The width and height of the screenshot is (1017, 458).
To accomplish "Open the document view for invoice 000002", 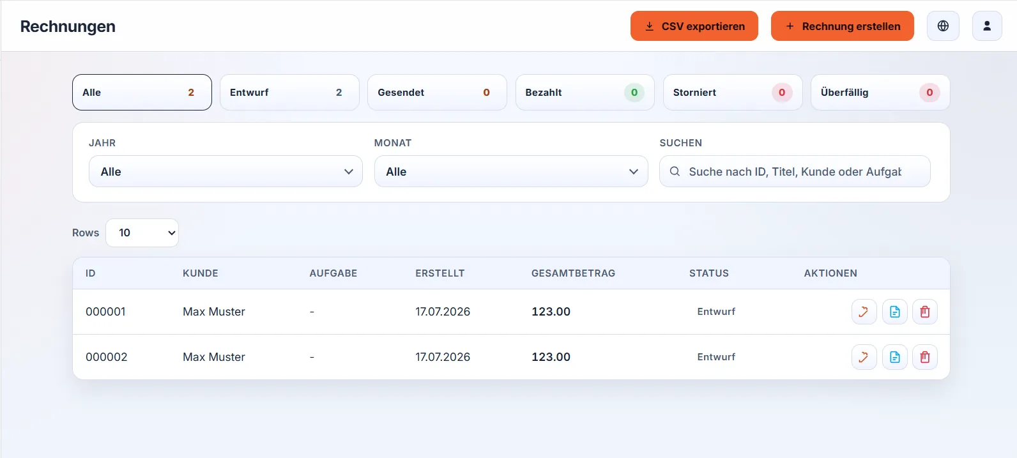I will tap(894, 357).
